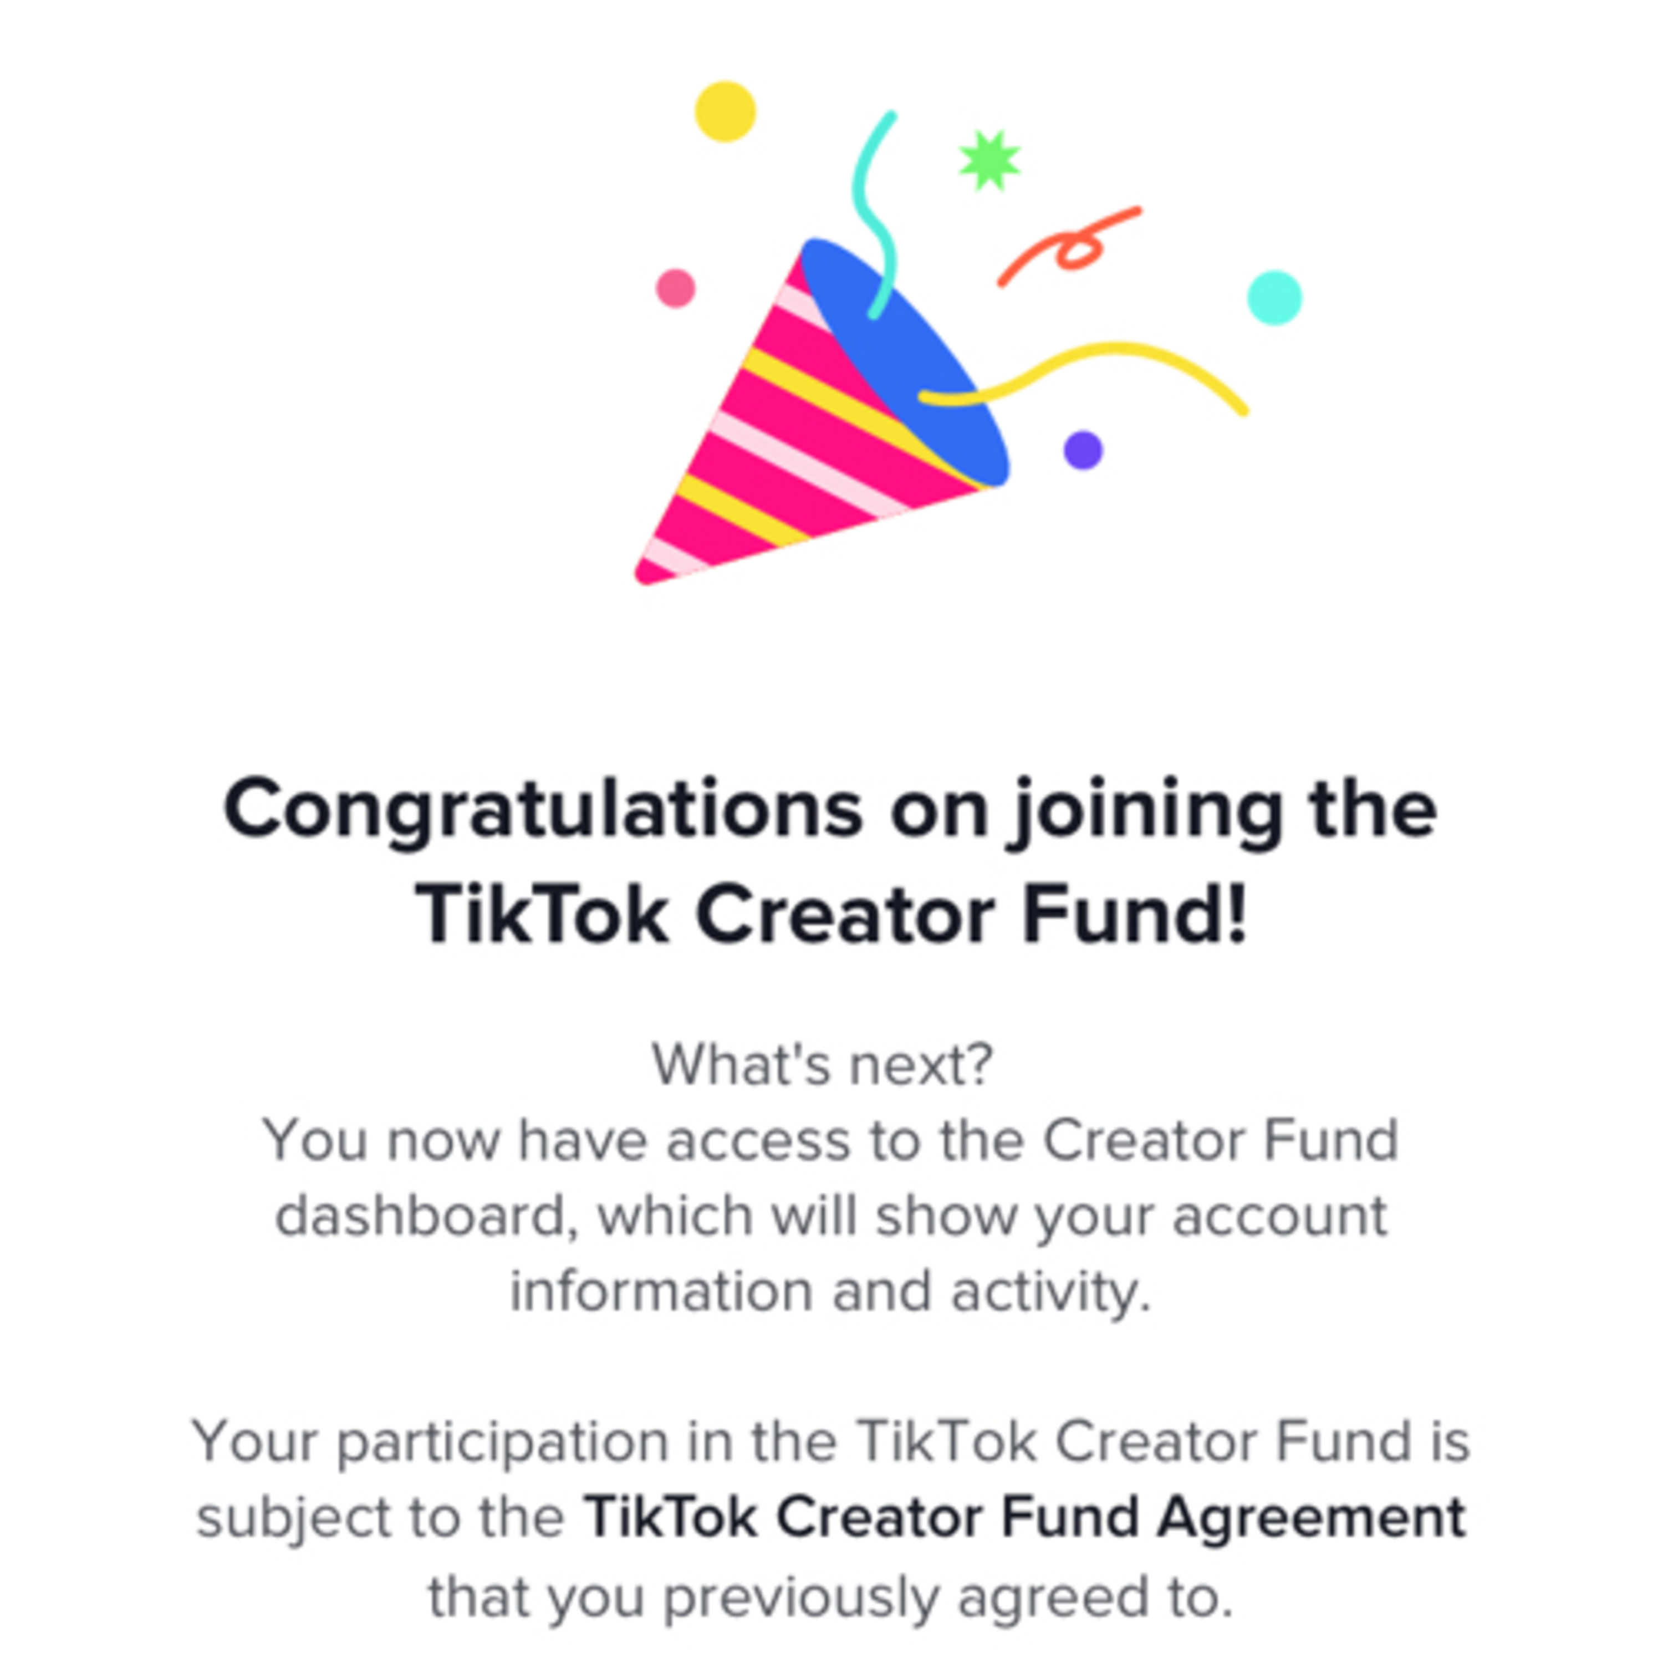The height and width of the screenshot is (1663, 1663).
Task: Click the teal ribbon streamer
Action: click(871, 207)
